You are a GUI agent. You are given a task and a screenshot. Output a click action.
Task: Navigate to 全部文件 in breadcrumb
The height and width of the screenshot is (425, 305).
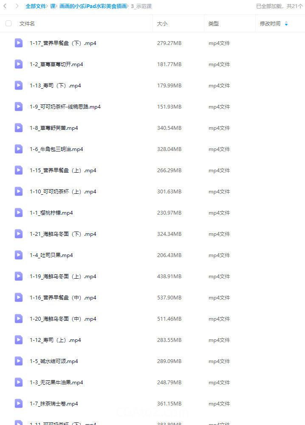36,6
